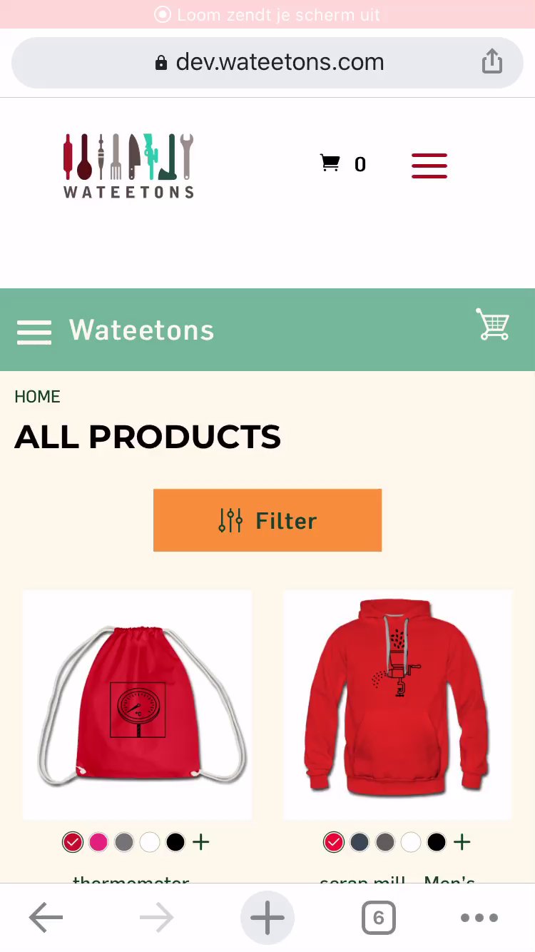Open the black shopping cart icon

pos(330,163)
